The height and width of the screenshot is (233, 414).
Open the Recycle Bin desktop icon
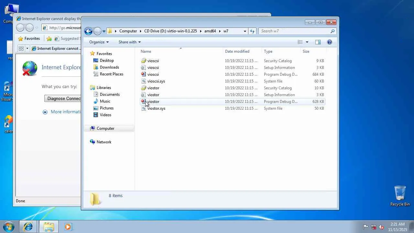pos(400,196)
